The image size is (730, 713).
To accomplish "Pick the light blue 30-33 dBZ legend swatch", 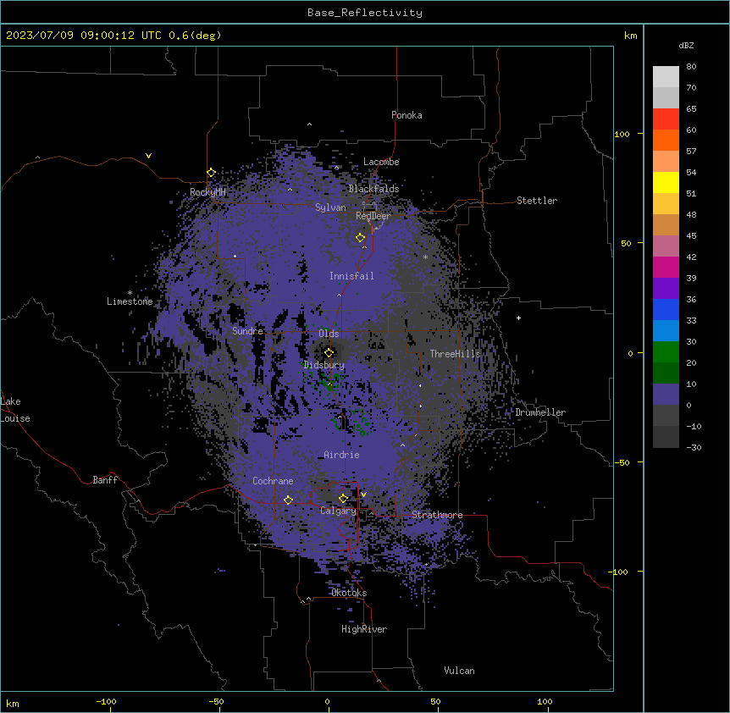I will pyautogui.click(x=666, y=330).
